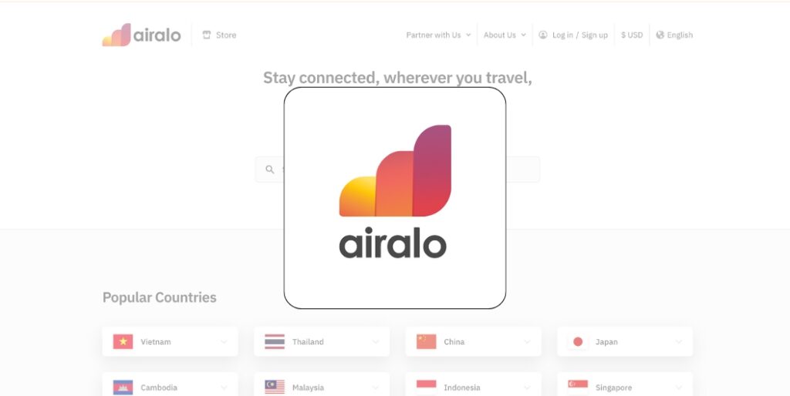
Task: Select the Thailand flag icon
Action: coord(275,341)
